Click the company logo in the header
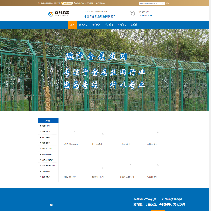The image size is (211, 211). pyautogui.click(x=59, y=13)
